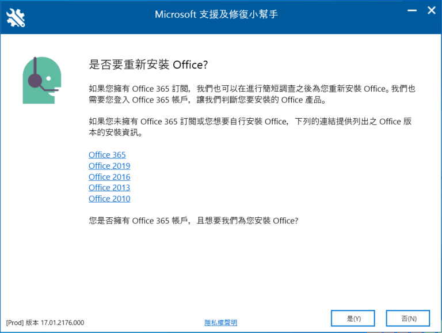This screenshot has height=333, width=442.
Task: Click the window title Microsoft 支援及修復小幫手
Action: [x=216, y=14]
